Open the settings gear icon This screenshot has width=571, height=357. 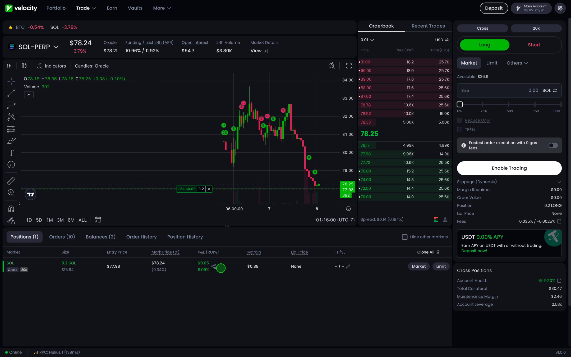point(560,8)
